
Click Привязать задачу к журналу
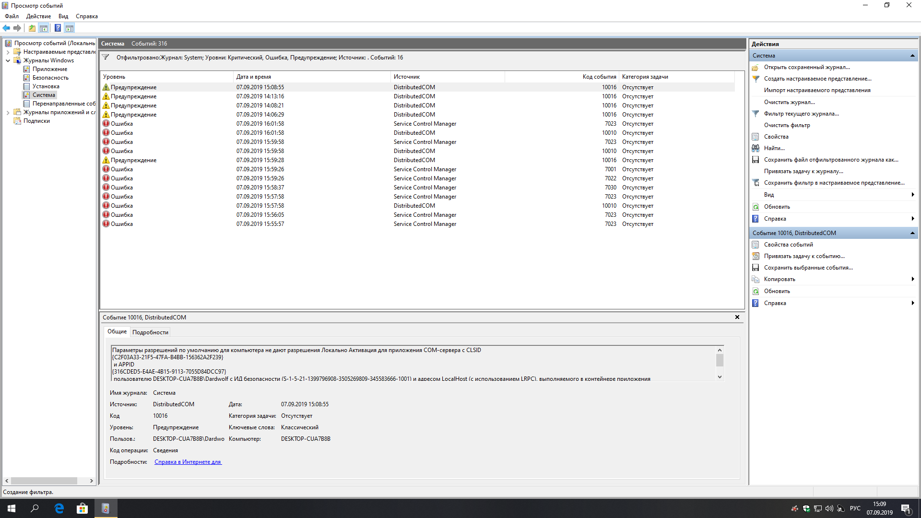point(803,171)
